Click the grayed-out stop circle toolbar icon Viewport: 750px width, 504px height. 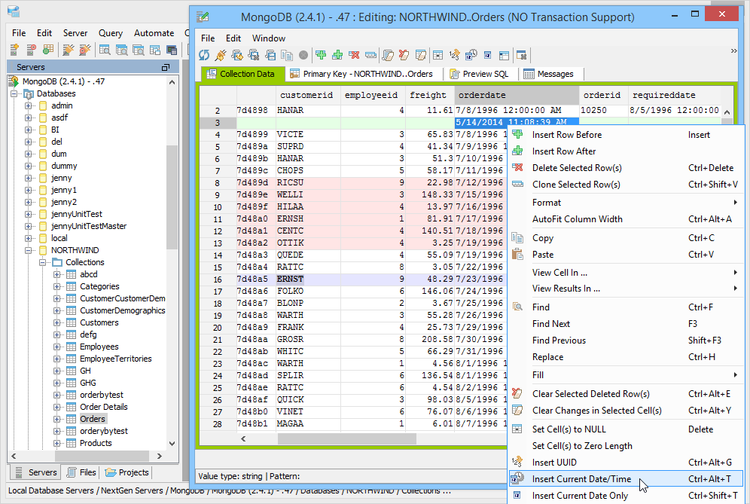(303, 55)
